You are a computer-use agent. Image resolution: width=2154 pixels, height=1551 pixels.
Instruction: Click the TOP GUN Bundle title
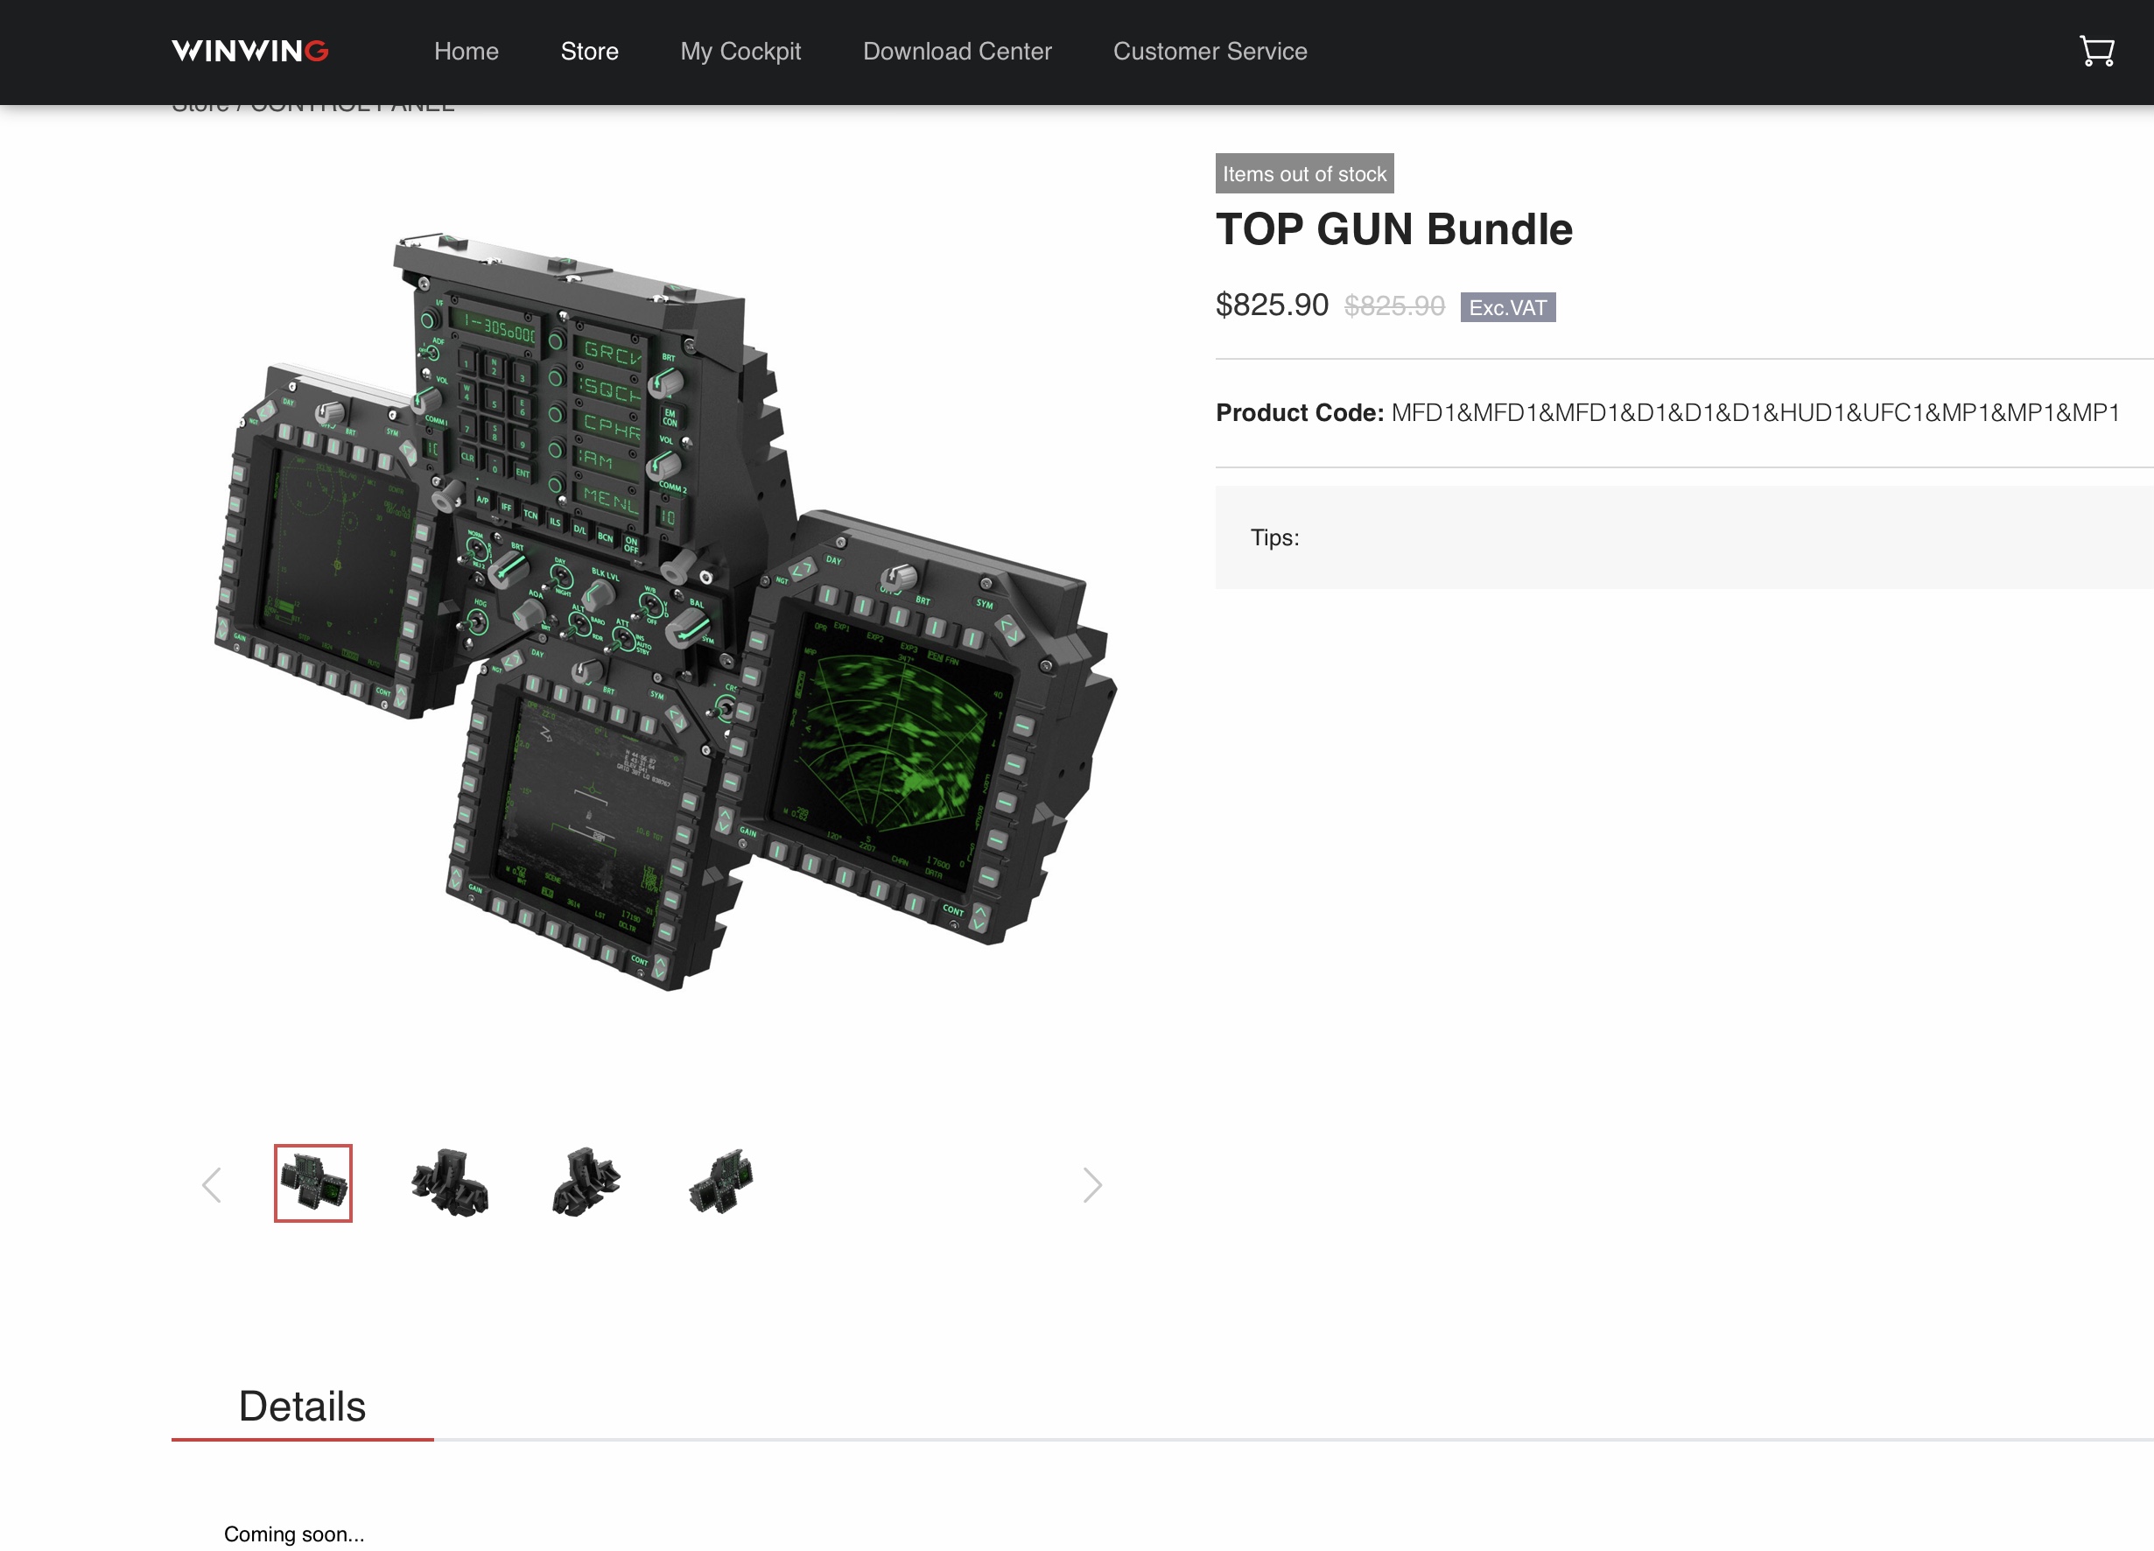click(x=1393, y=230)
